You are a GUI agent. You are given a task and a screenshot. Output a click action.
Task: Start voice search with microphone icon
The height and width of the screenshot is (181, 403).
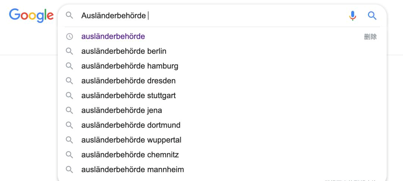click(353, 16)
